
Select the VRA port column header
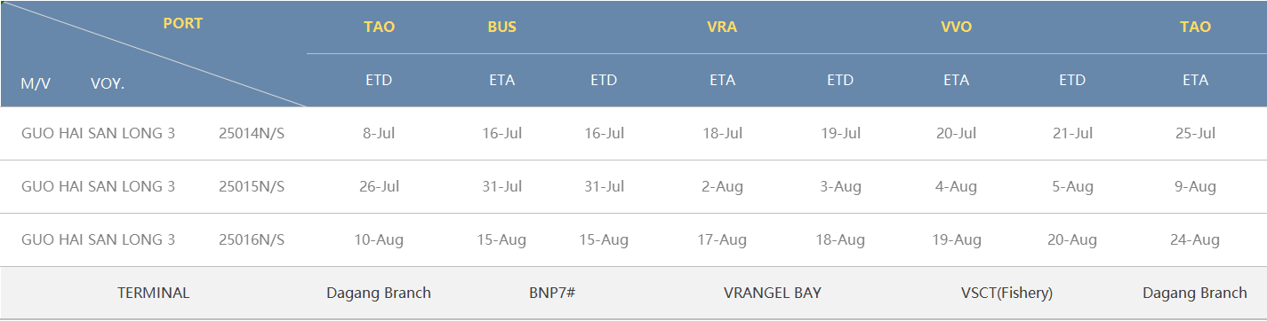tap(722, 27)
